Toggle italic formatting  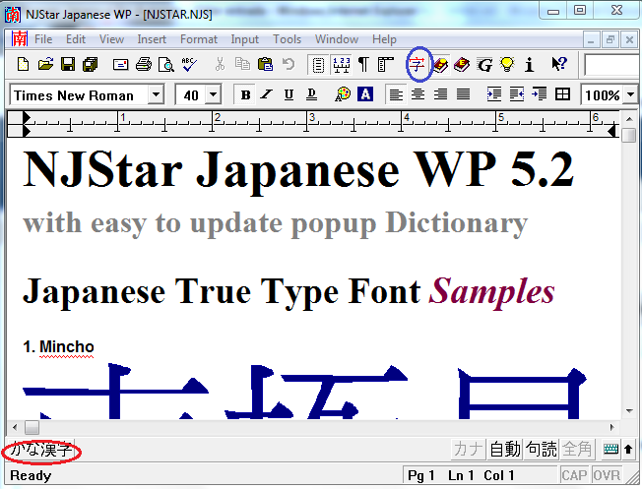[267, 94]
